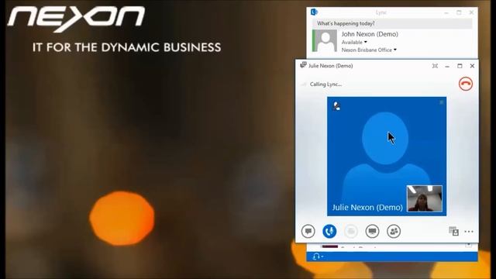Click the What's happening today? note field

pos(392,23)
